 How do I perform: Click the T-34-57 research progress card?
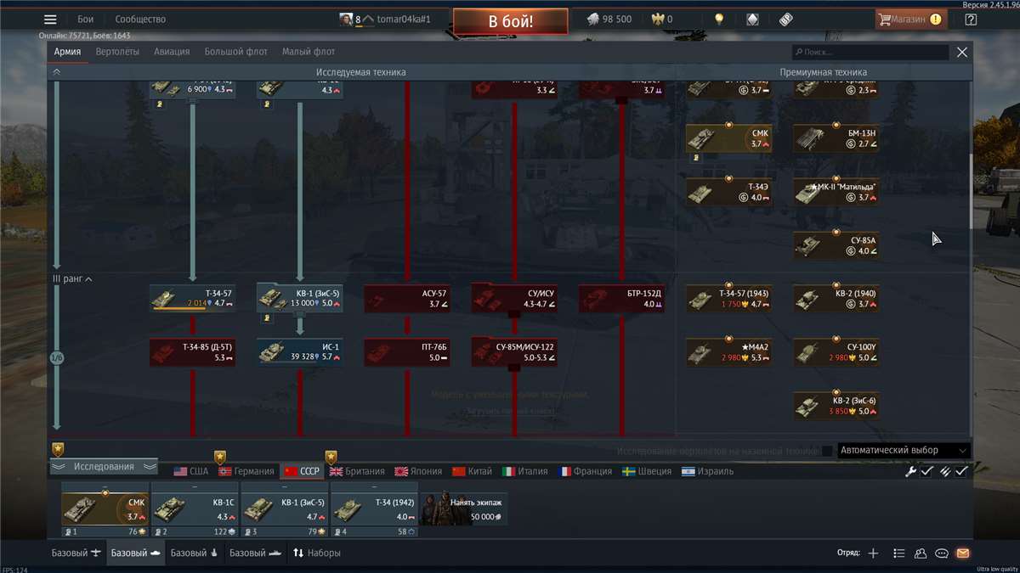193,298
